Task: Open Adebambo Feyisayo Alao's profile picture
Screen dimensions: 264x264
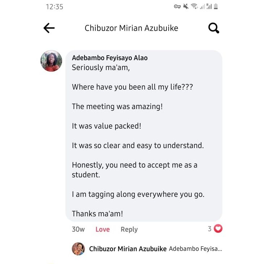Action: point(51,61)
